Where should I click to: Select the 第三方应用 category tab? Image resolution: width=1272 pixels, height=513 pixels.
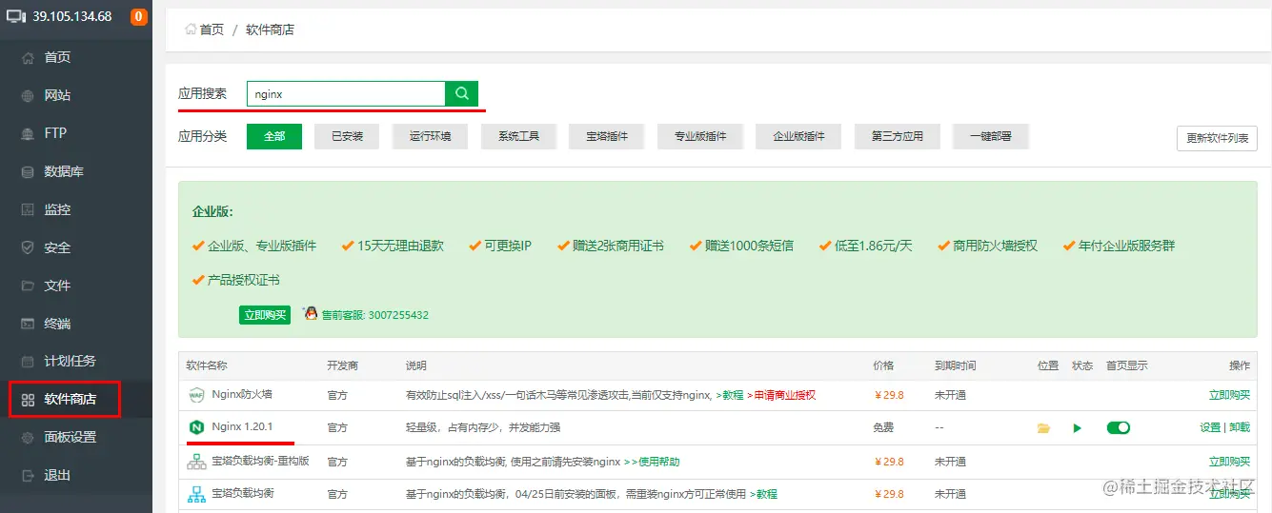(x=897, y=136)
